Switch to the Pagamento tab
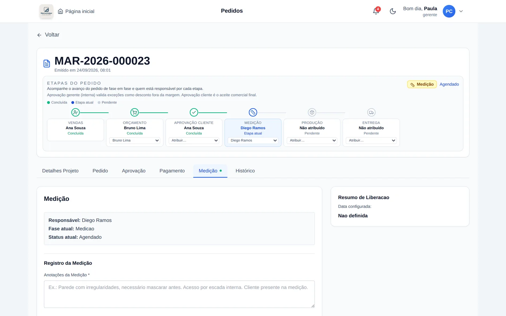The width and height of the screenshot is (506, 316). point(172,171)
